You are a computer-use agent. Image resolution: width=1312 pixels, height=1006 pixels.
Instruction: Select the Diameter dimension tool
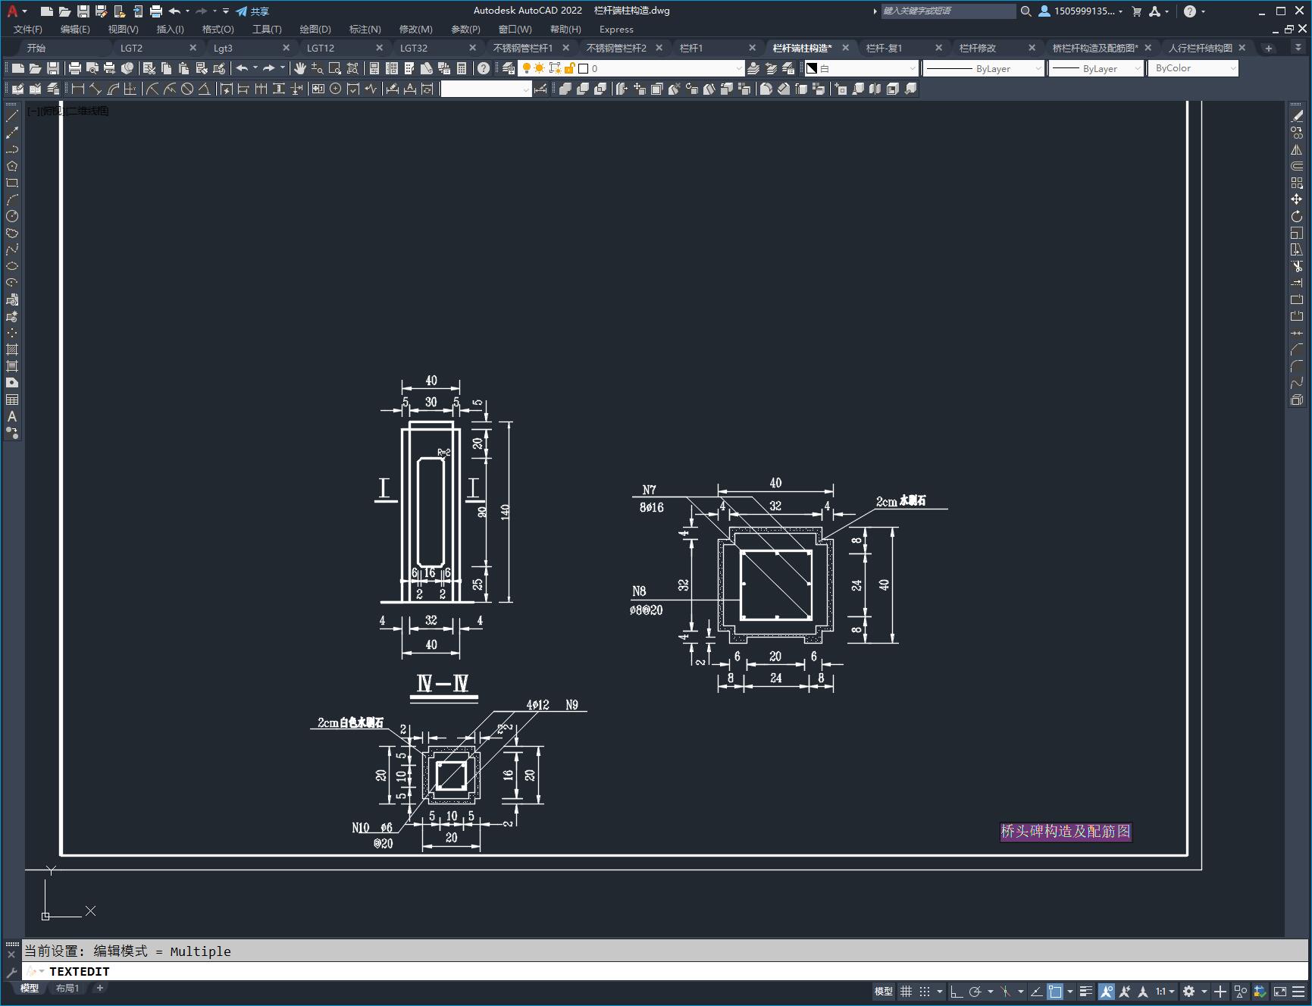click(x=186, y=89)
